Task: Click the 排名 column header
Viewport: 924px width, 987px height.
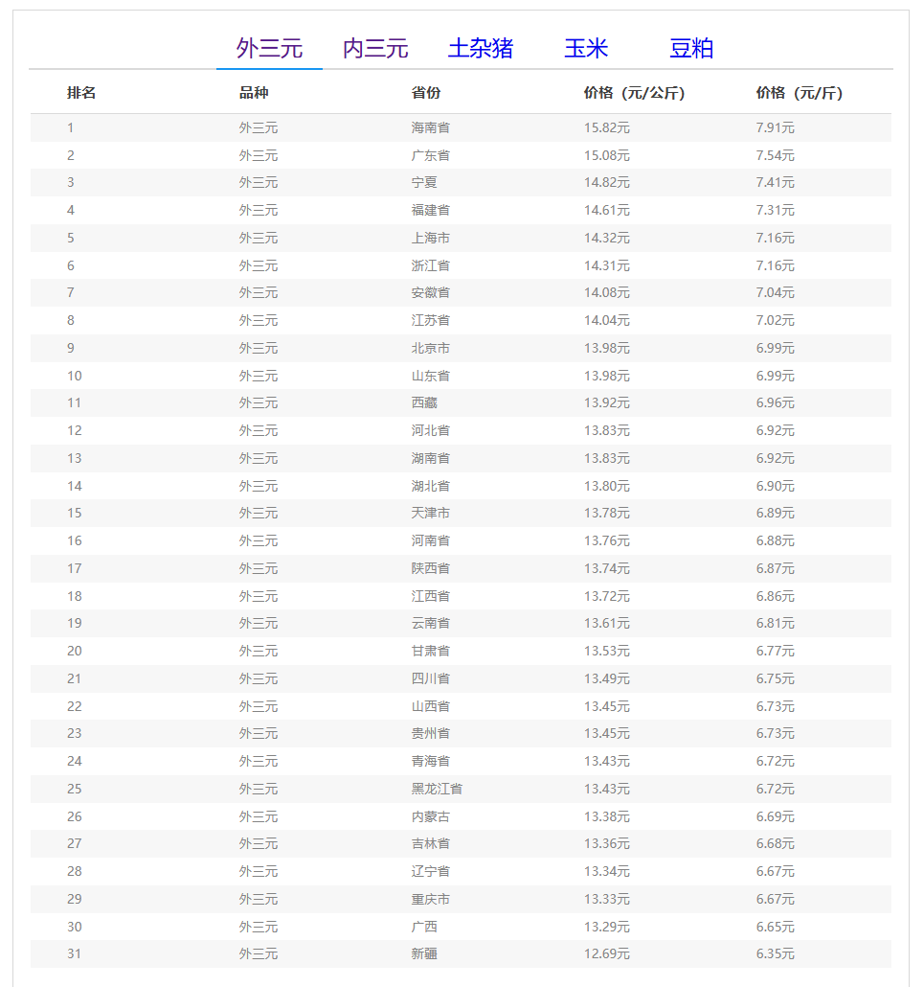Action: click(x=81, y=93)
